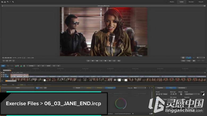The width and height of the screenshot is (207, 116).
Task: Jump to the end of the timeline
Action: tap(114, 61)
